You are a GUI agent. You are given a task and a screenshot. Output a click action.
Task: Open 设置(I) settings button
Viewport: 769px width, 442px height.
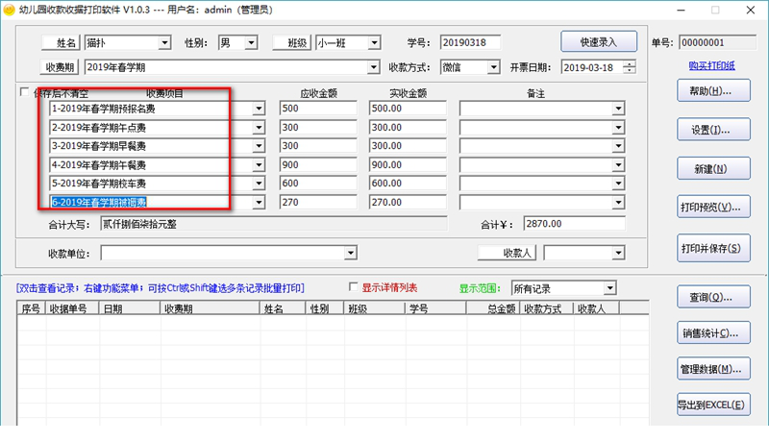tap(712, 130)
